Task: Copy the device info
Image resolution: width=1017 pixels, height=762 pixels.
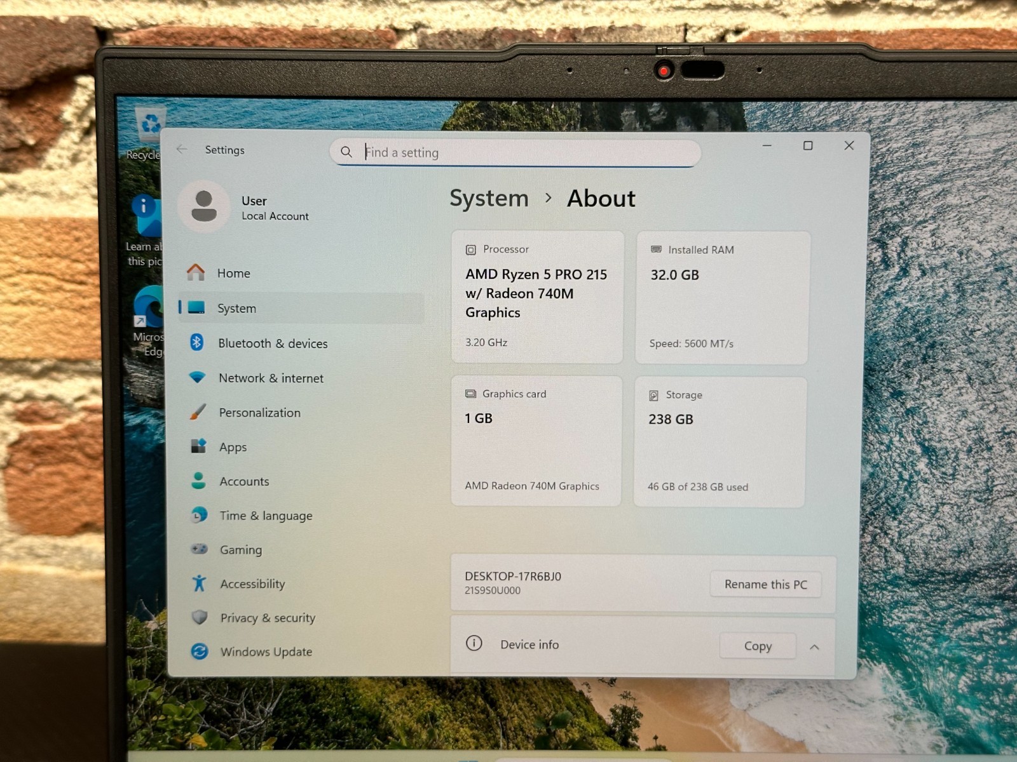Action: [x=758, y=646]
